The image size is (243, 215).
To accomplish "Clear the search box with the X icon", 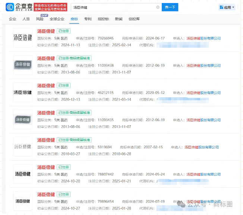I will tap(158, 7).
